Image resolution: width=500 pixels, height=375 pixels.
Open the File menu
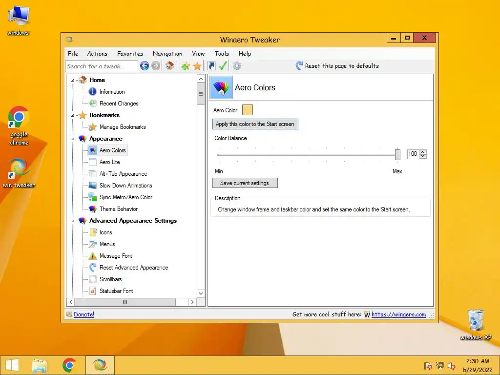73,54
